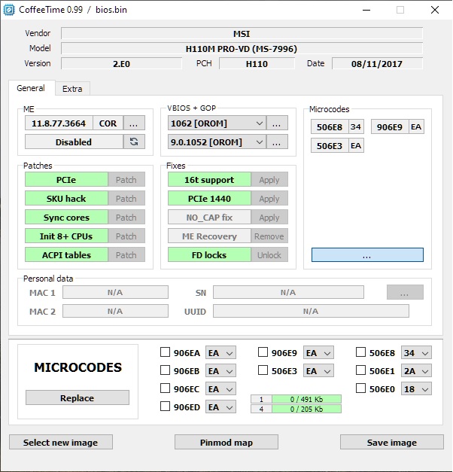Viewport: 453px width, 472px height.
Task: Open the 506E3 version dropdown
Action: click(x=318, y=370)
